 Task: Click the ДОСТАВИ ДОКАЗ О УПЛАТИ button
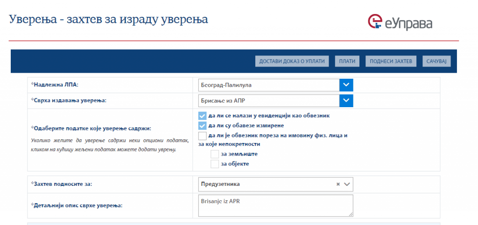click(x=292, y=61)
